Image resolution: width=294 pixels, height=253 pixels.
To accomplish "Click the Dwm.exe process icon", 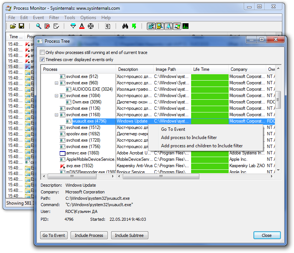I will tap(68, 102).
